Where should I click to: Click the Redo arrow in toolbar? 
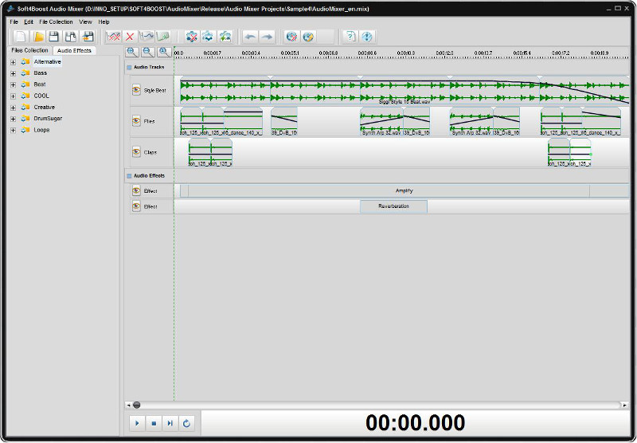267,37
